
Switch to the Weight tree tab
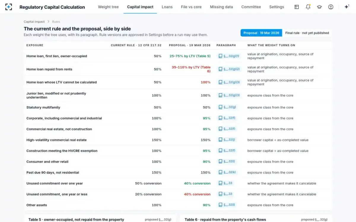click(x=108, y=7)
